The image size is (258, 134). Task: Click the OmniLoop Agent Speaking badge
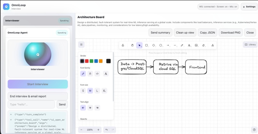click(x=62, y=33)
